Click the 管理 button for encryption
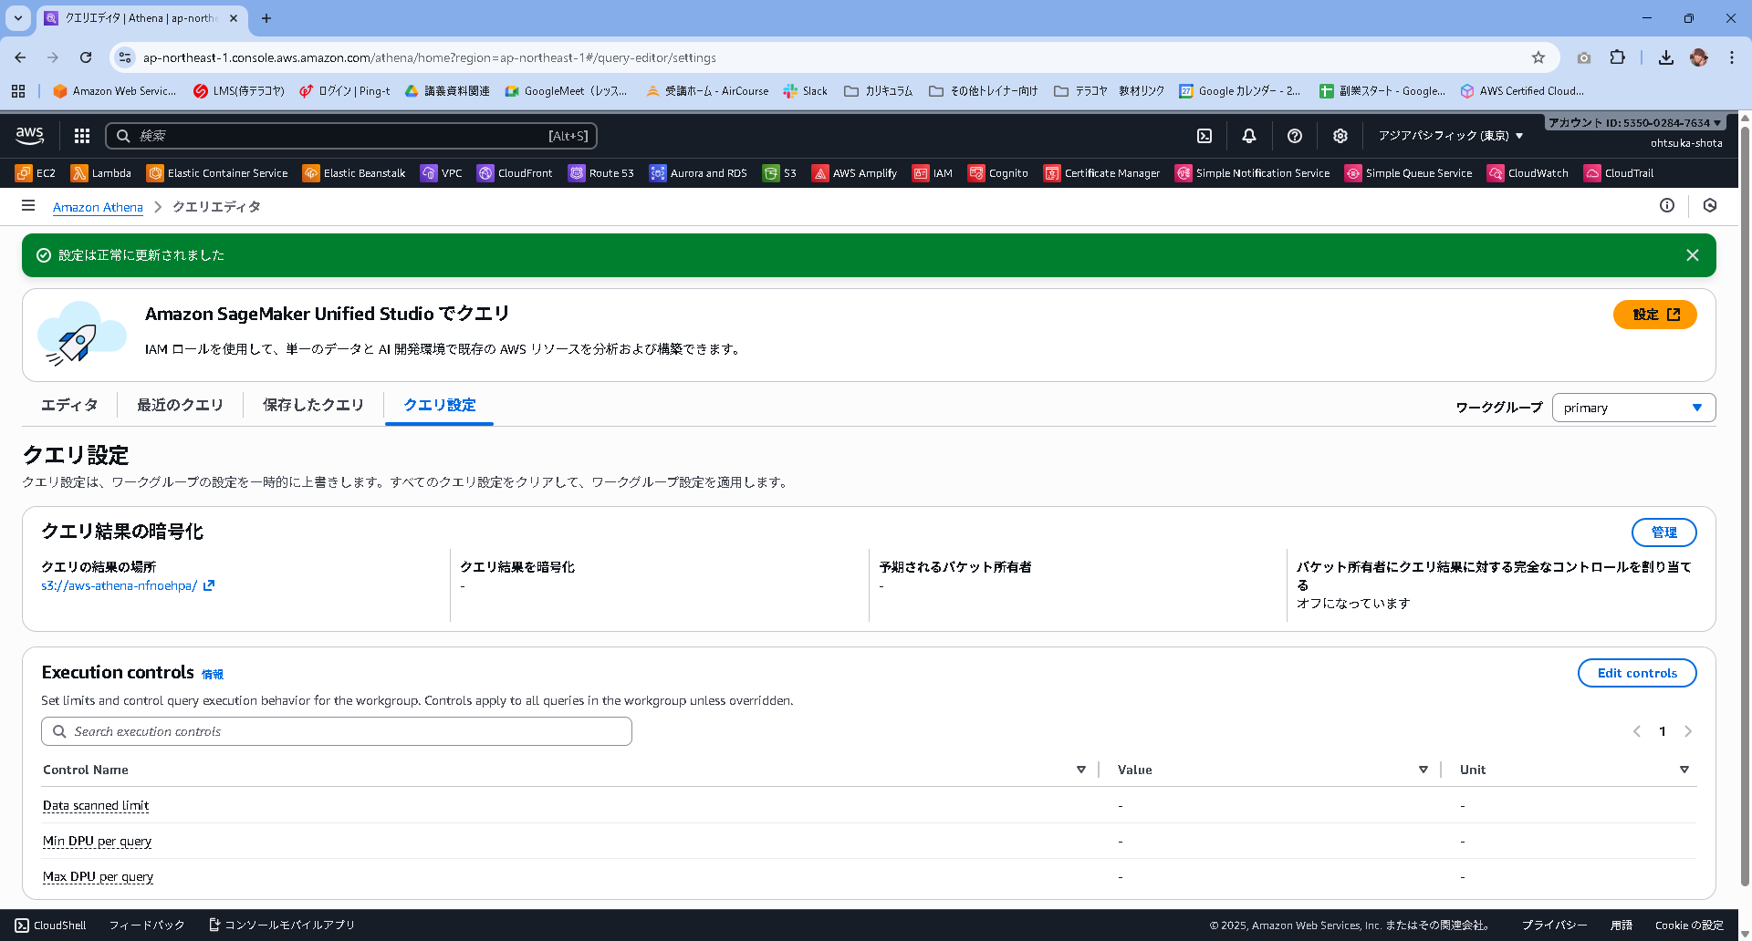This screenshot has width=1752, height=941. [x=1663, y=533]
